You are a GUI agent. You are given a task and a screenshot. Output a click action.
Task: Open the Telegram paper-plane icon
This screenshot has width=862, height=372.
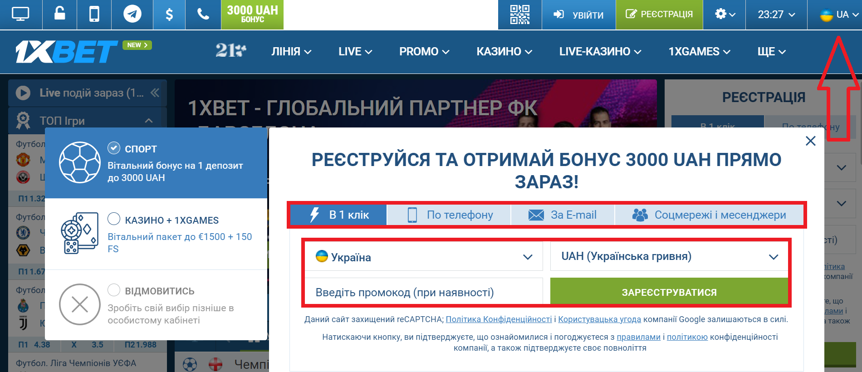click(x=132, y=14)
